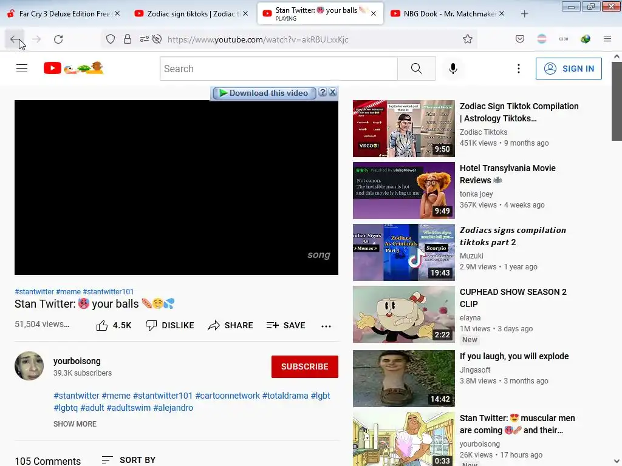The height and width of the screenshot is (466, 622).
Task: Close the Zodiac sign tiktoks tab
Action: [x=245, y=13]
